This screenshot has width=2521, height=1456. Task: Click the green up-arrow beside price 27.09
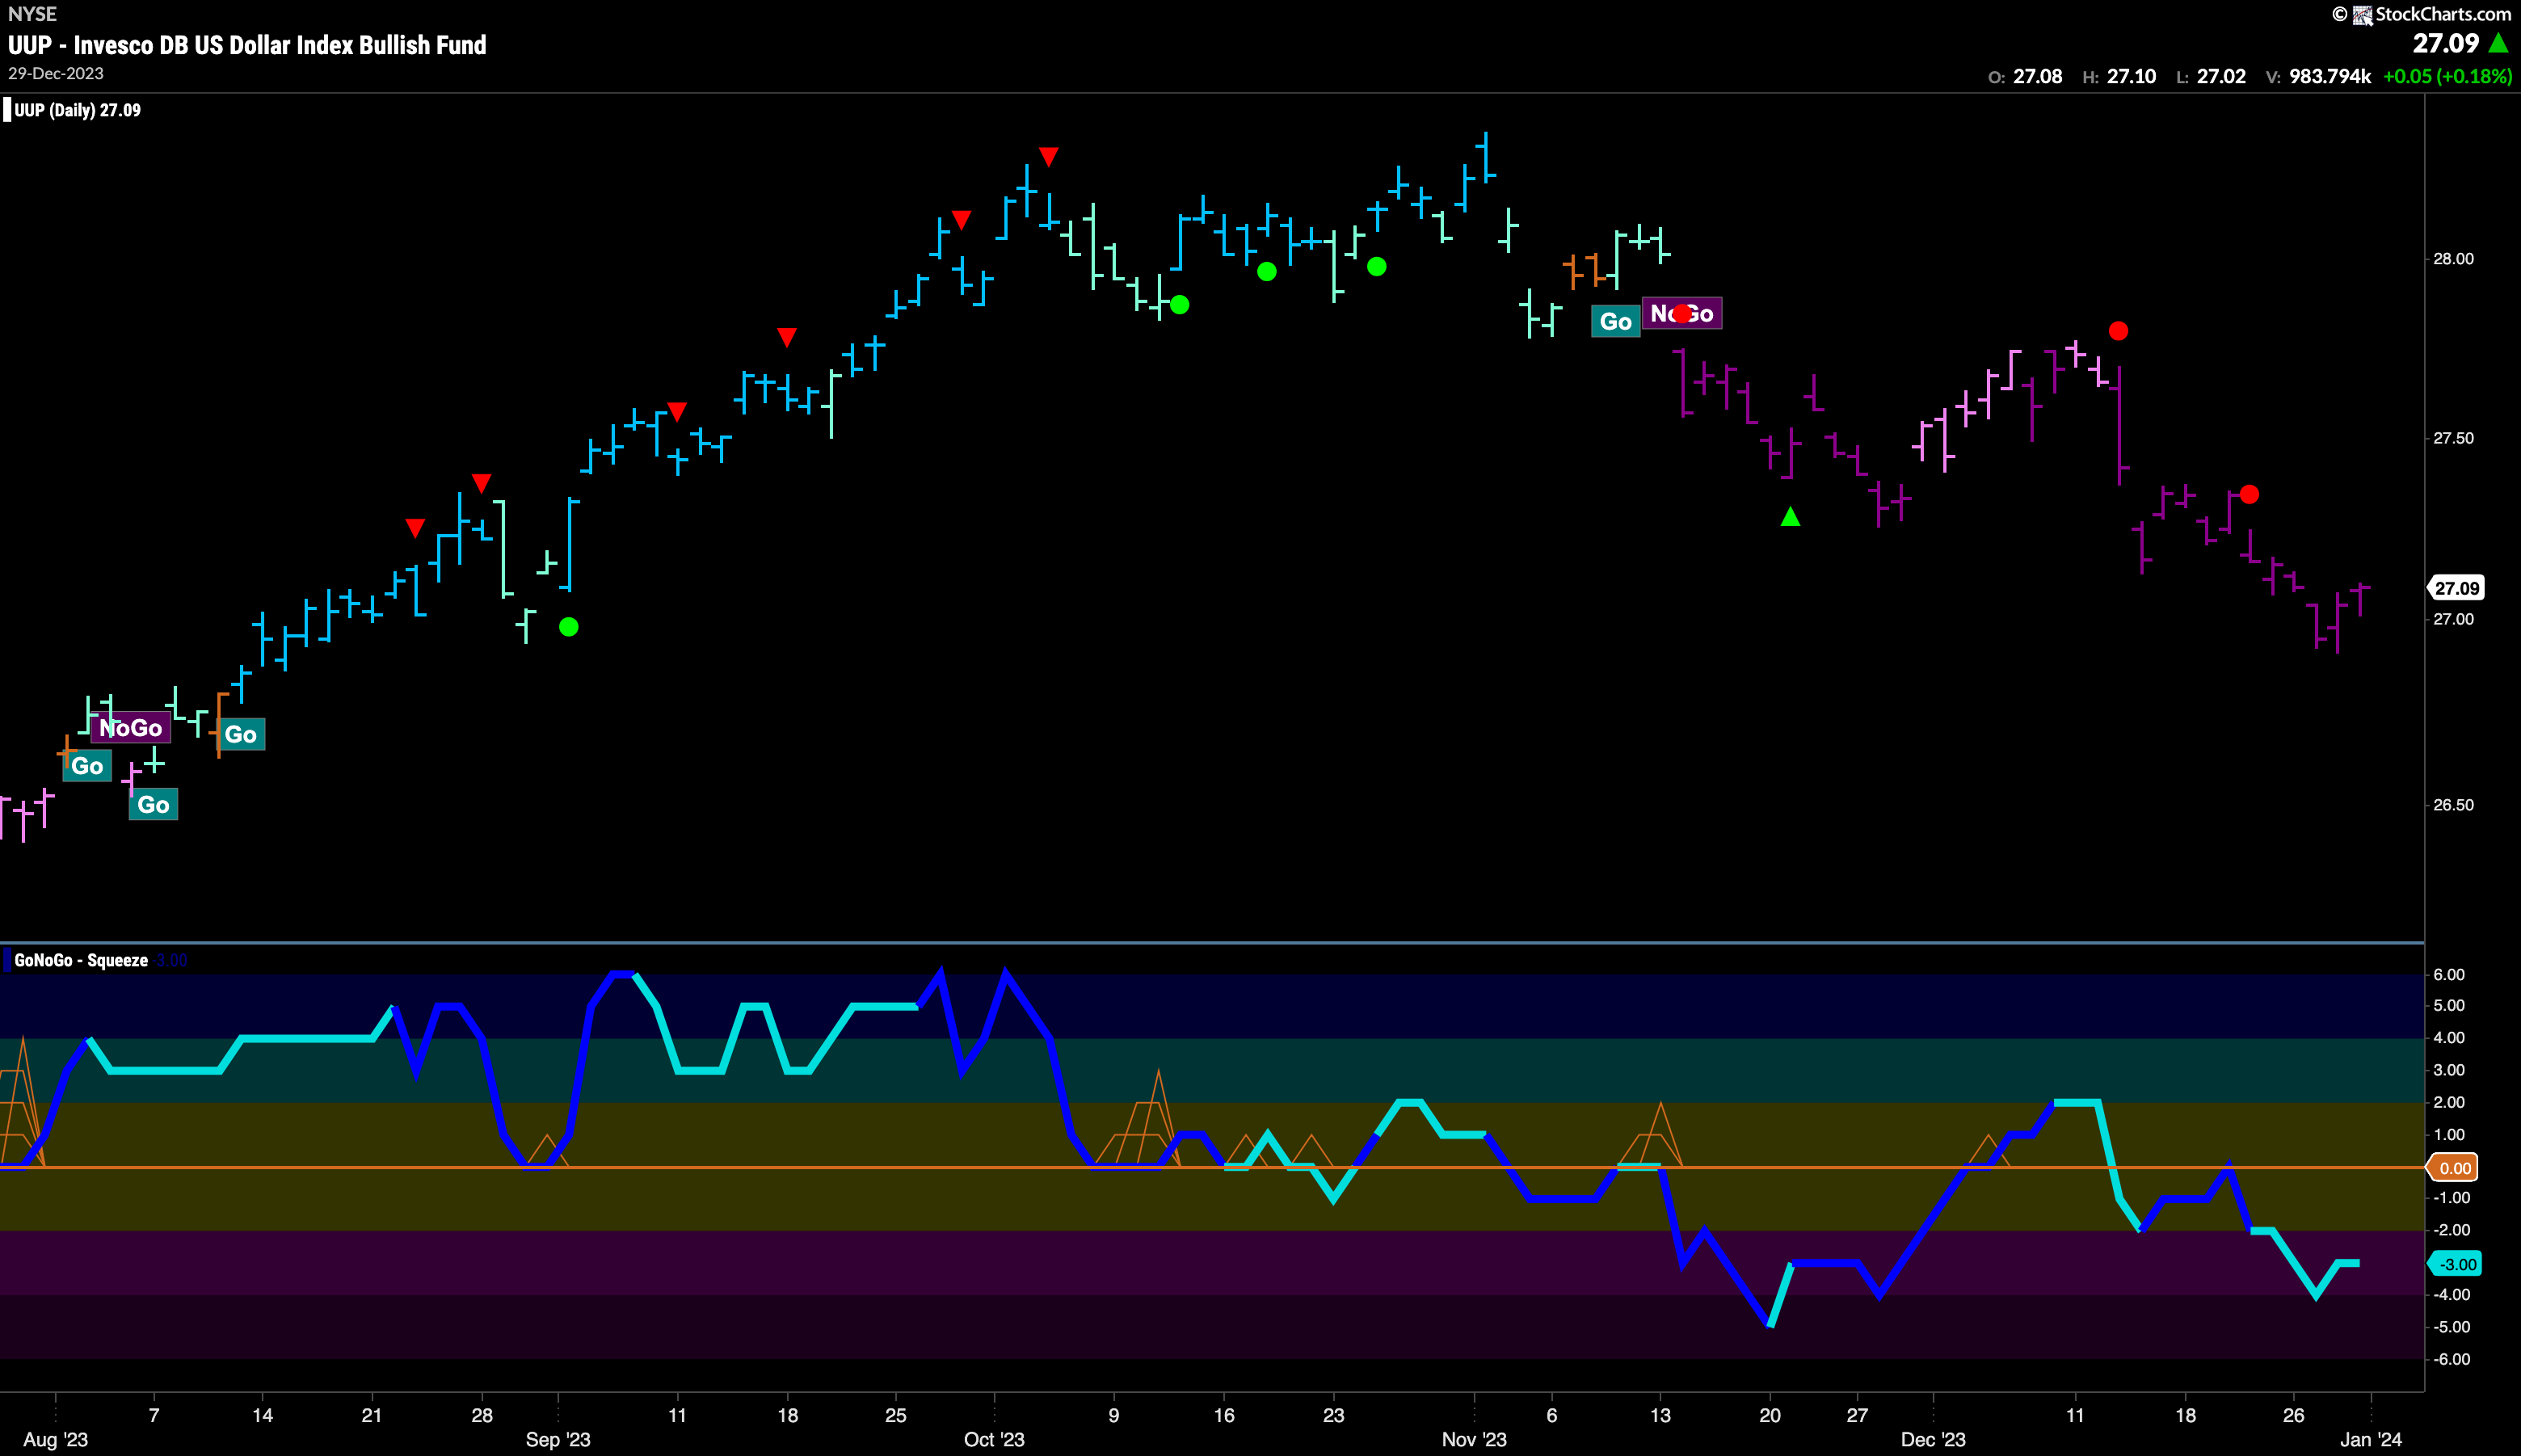[2498, 43]
